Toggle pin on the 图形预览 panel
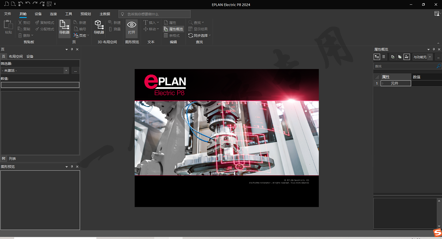 point(72,167)
